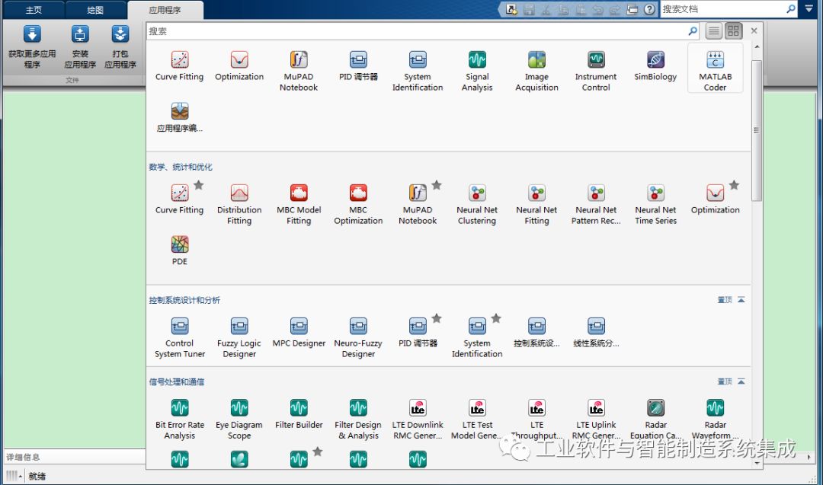The height and width of the screenshot is (485, 823).
Task: Click the 数学、统计和优化 section heading
Action: 181,167
